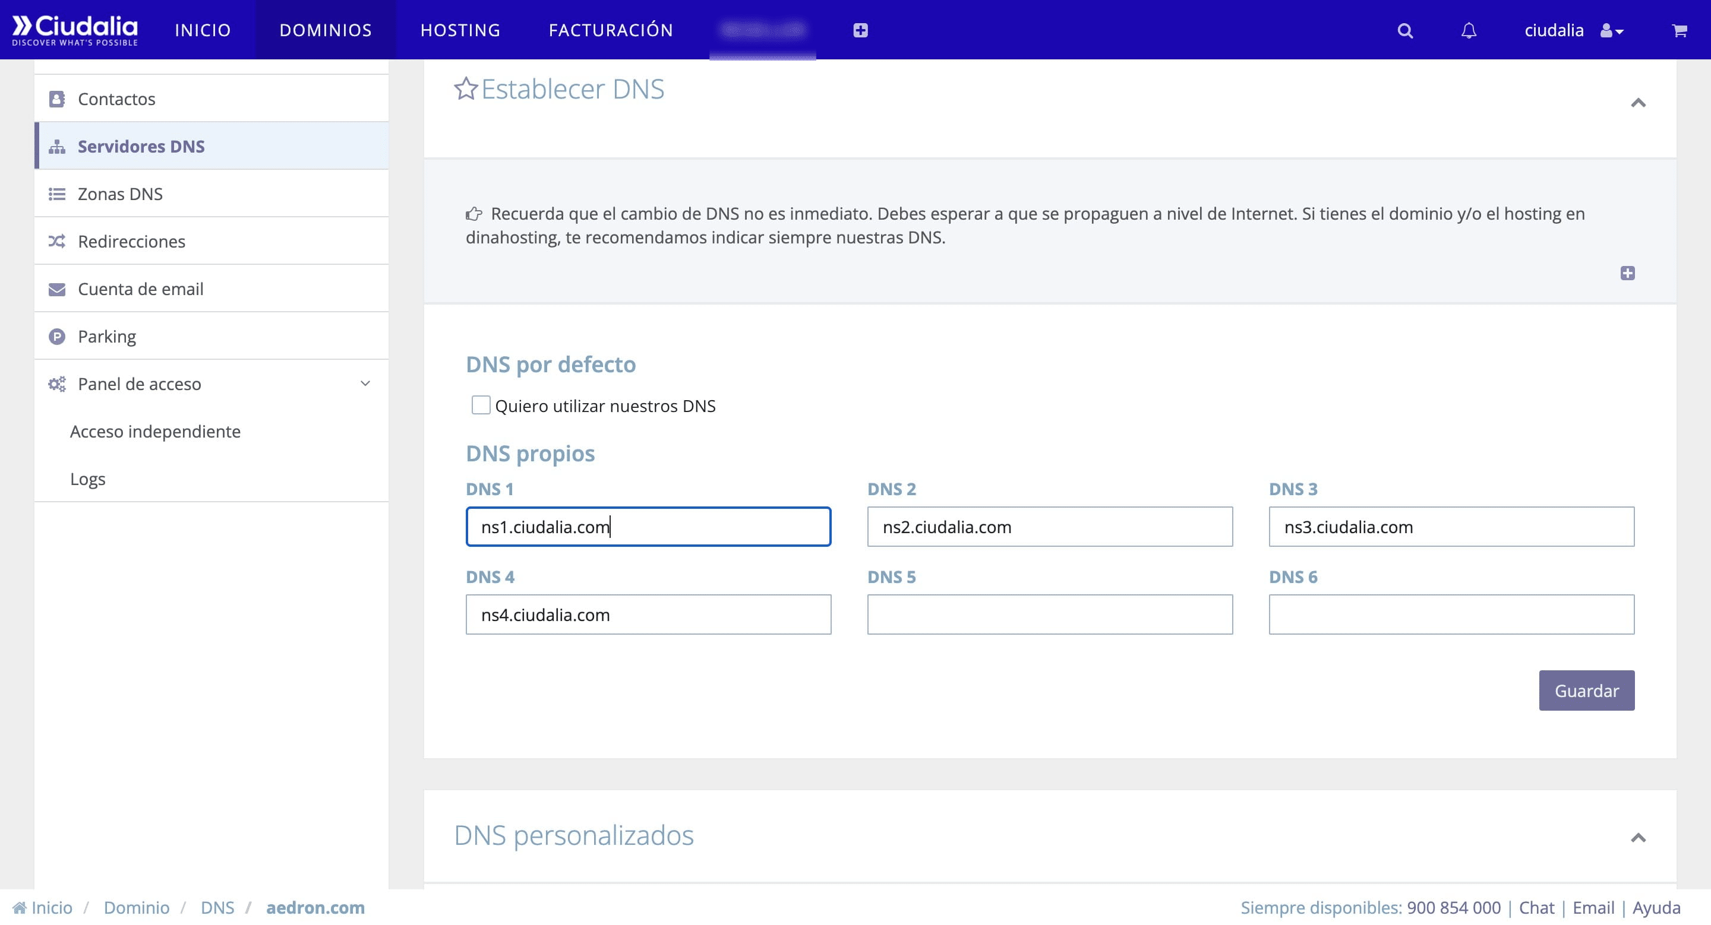Click the Ciudalia logo
Screen dimensions: 1711x925
[75, 30]
